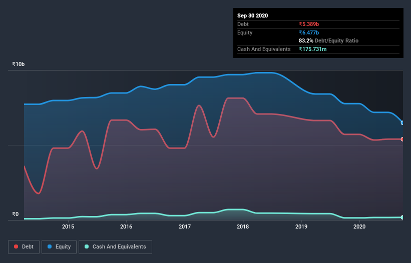Screen dimensions: 411x263
Task: Click the Equity row label in tooltip
Action: click(245, 32)
